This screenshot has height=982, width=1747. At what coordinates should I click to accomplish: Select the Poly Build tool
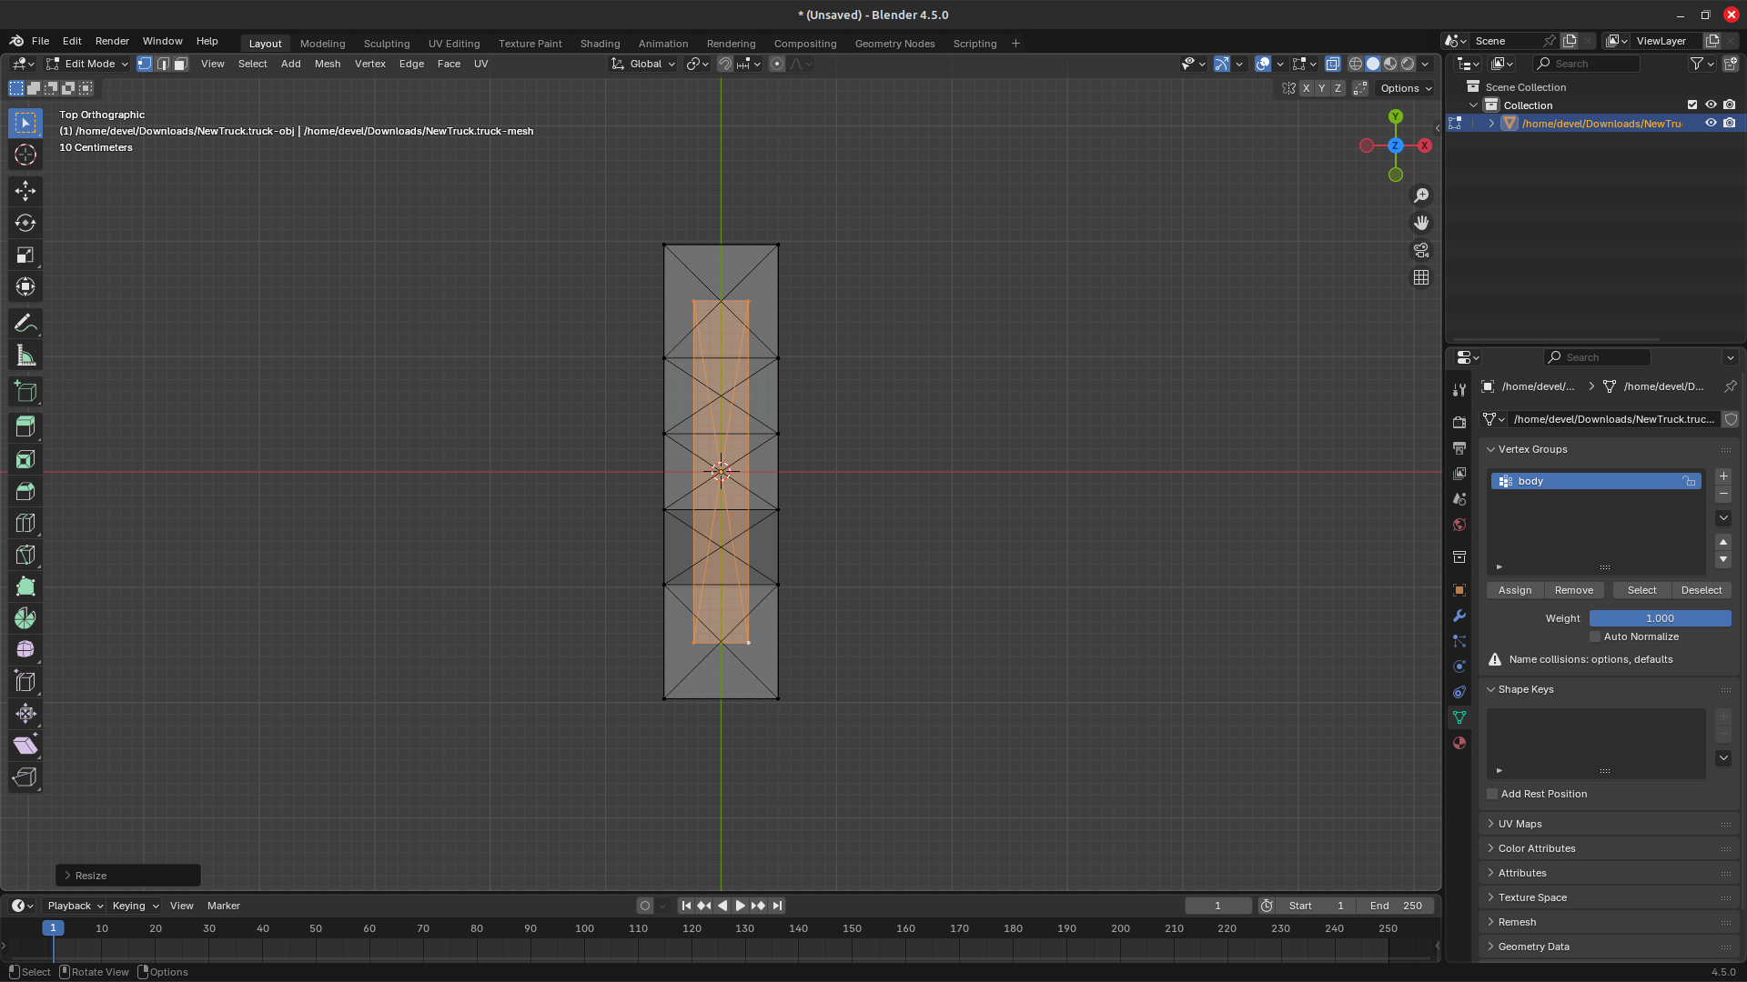click(25, 586)
